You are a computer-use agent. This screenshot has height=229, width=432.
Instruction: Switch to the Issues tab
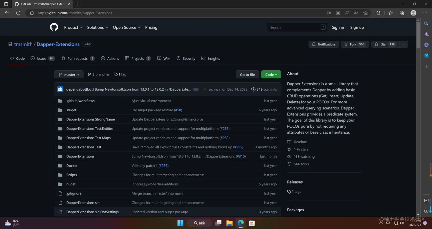(x=43, y=58)
